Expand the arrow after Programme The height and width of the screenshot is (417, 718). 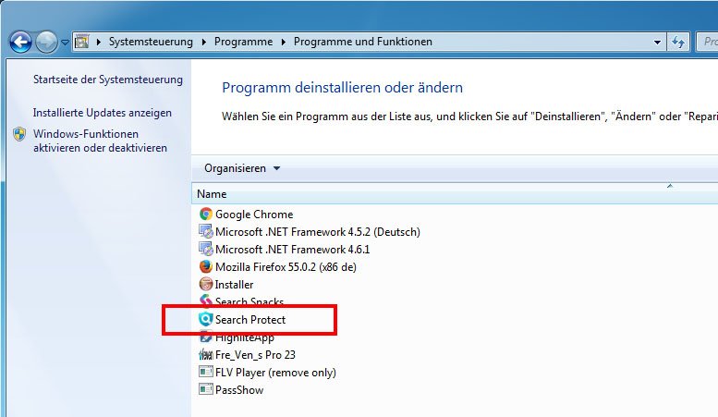[284, 42]
